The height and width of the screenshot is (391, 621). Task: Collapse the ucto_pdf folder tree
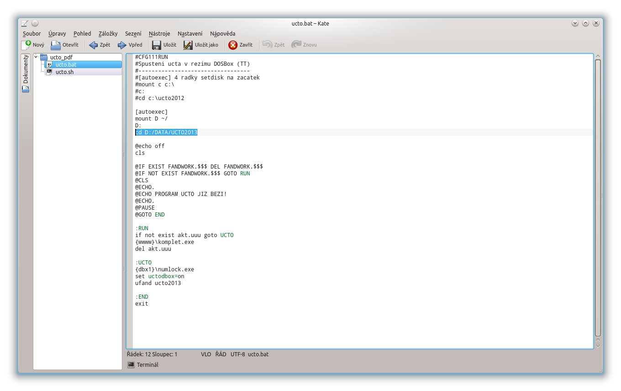pos(36,57)
